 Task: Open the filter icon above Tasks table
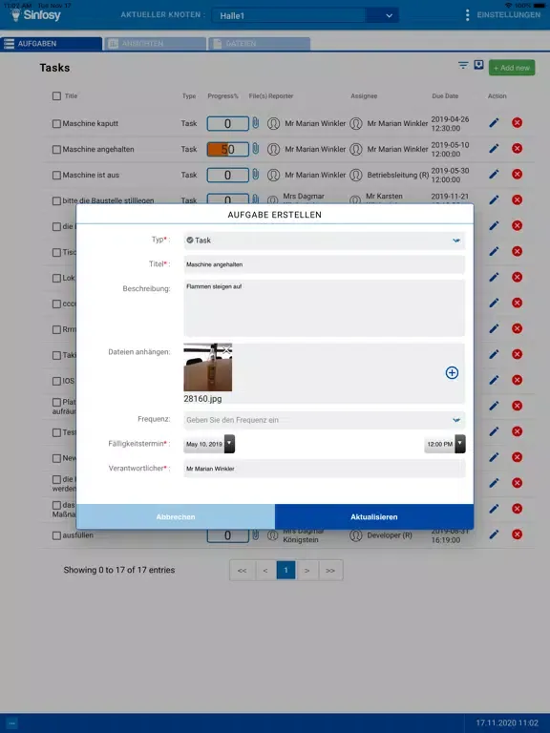(463, 65)
